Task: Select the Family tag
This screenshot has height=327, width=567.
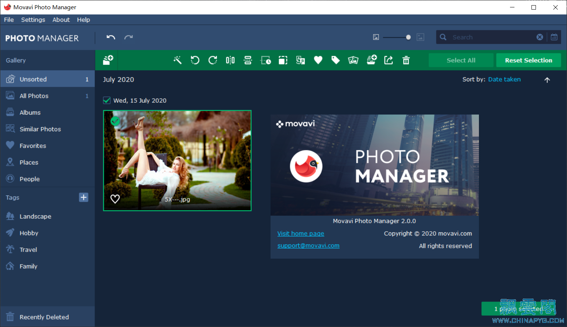Action: (47, 266)
